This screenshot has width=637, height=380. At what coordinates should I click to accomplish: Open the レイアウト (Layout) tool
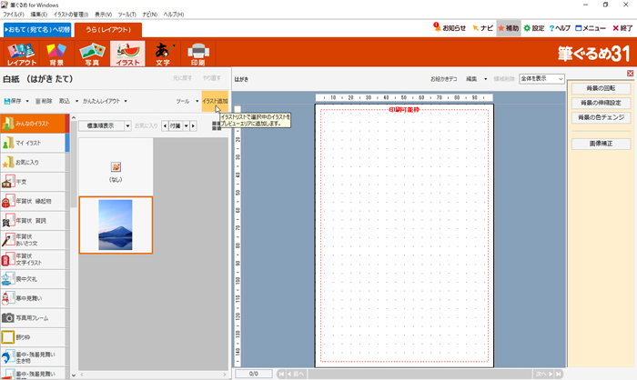(22, 54)
